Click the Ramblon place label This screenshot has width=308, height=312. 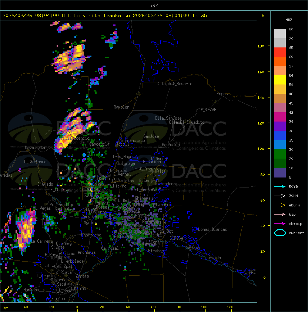(121, 107)
